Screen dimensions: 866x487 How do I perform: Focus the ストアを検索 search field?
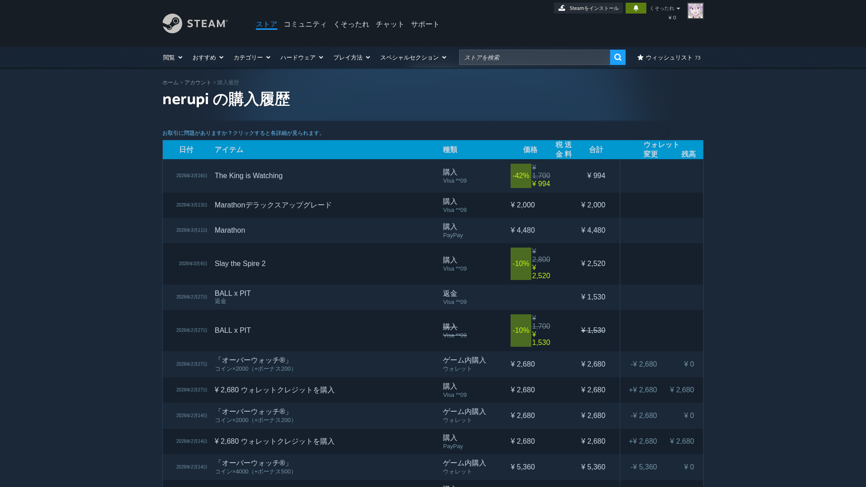534,57
